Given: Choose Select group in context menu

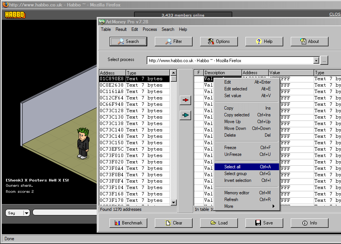Looking at the screenshot, I should pos(247,174).
